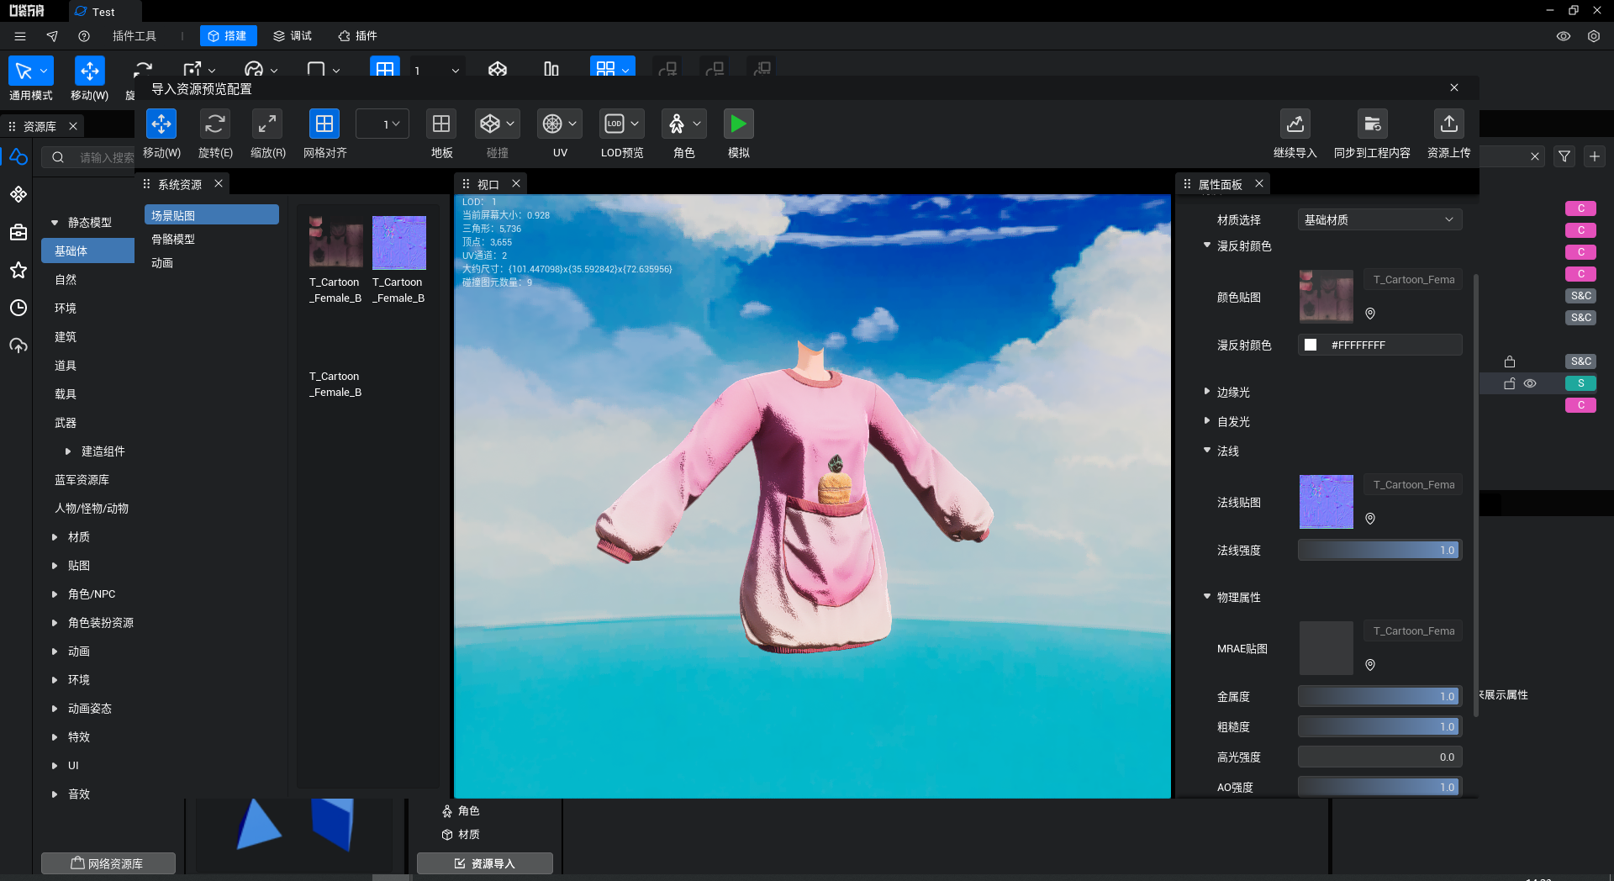
Task: Select the basic shapes (基础体) tree item
Action: (87, 251)
